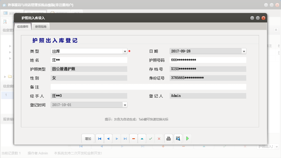Image resolution: width=281 pixels, height=158 pixels.
Task: Open the 日期 date picker dropdown
Action: (x=243, y=51)
